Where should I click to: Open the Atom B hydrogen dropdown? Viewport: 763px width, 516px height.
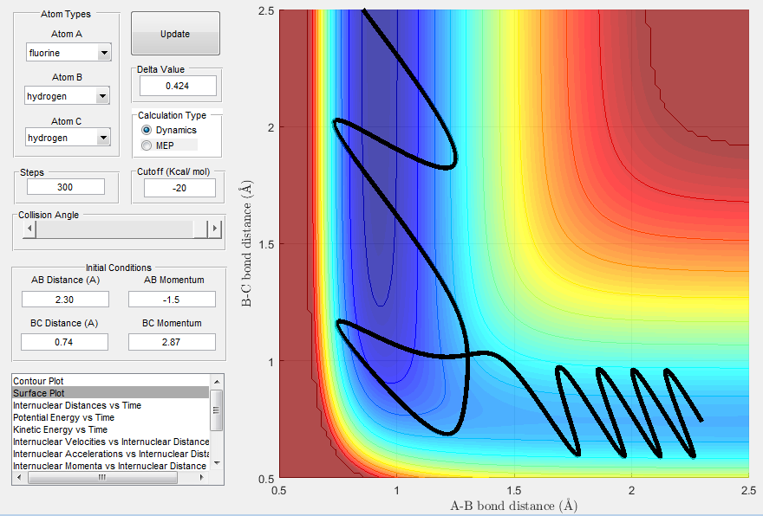pyautogui.click(x=67, y=96)
